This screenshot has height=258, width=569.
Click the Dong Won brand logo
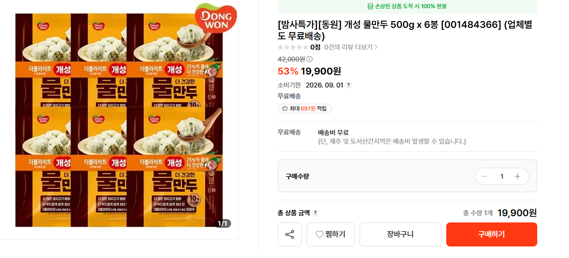[x=215, y=19]
